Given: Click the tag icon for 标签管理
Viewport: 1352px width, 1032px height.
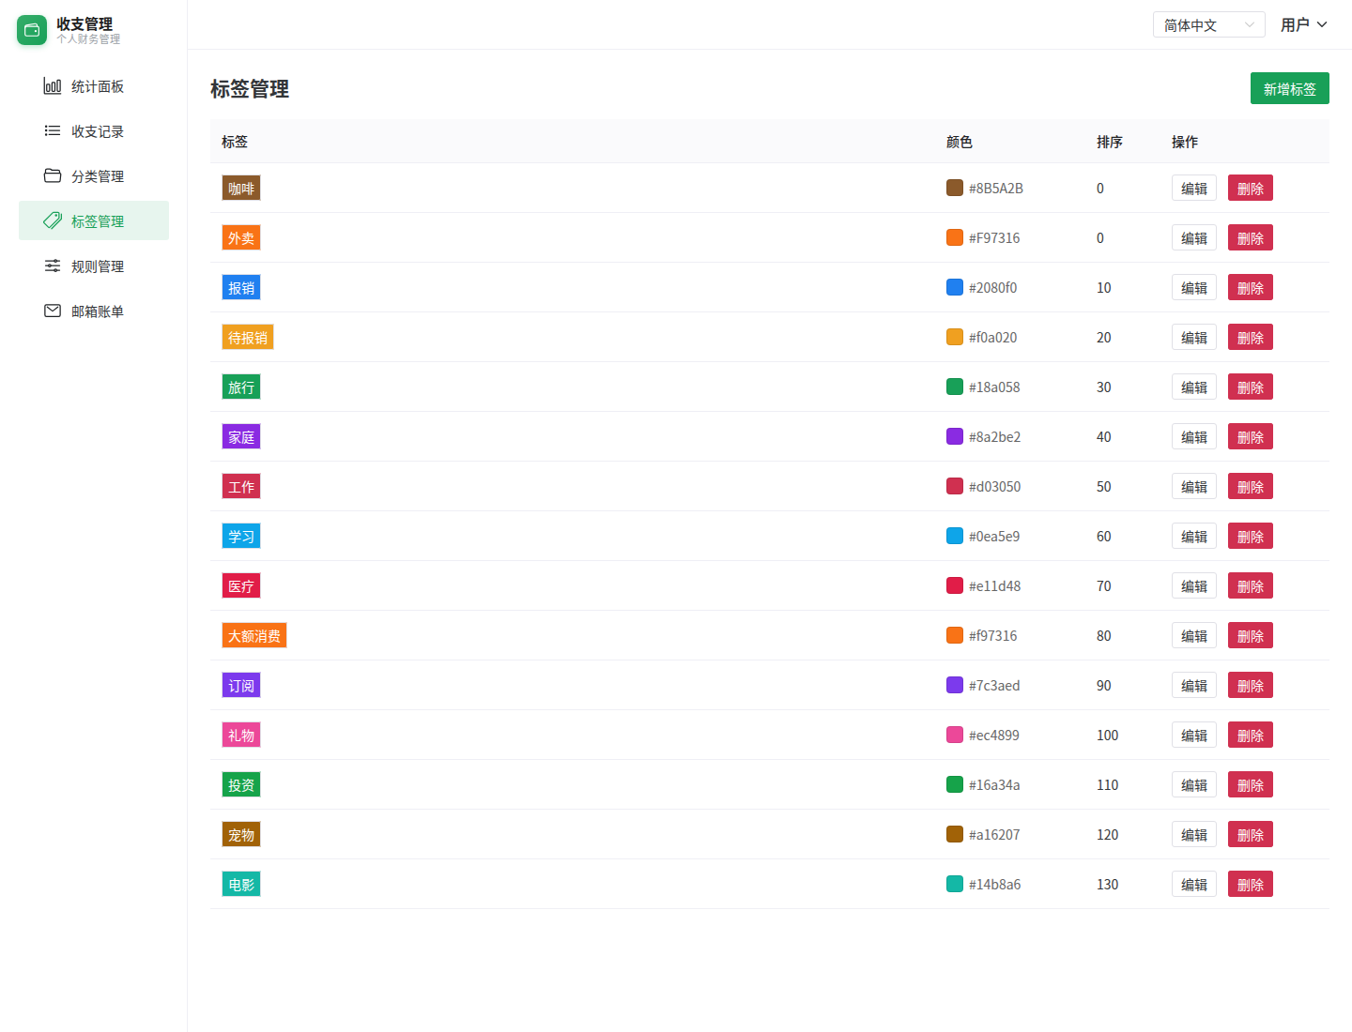Looking at the screenshot, I should coord(53,221).
